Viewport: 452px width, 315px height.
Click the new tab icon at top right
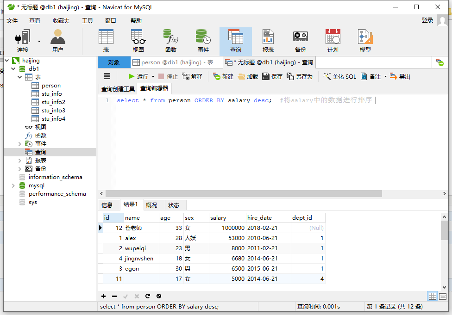point(440,62)
